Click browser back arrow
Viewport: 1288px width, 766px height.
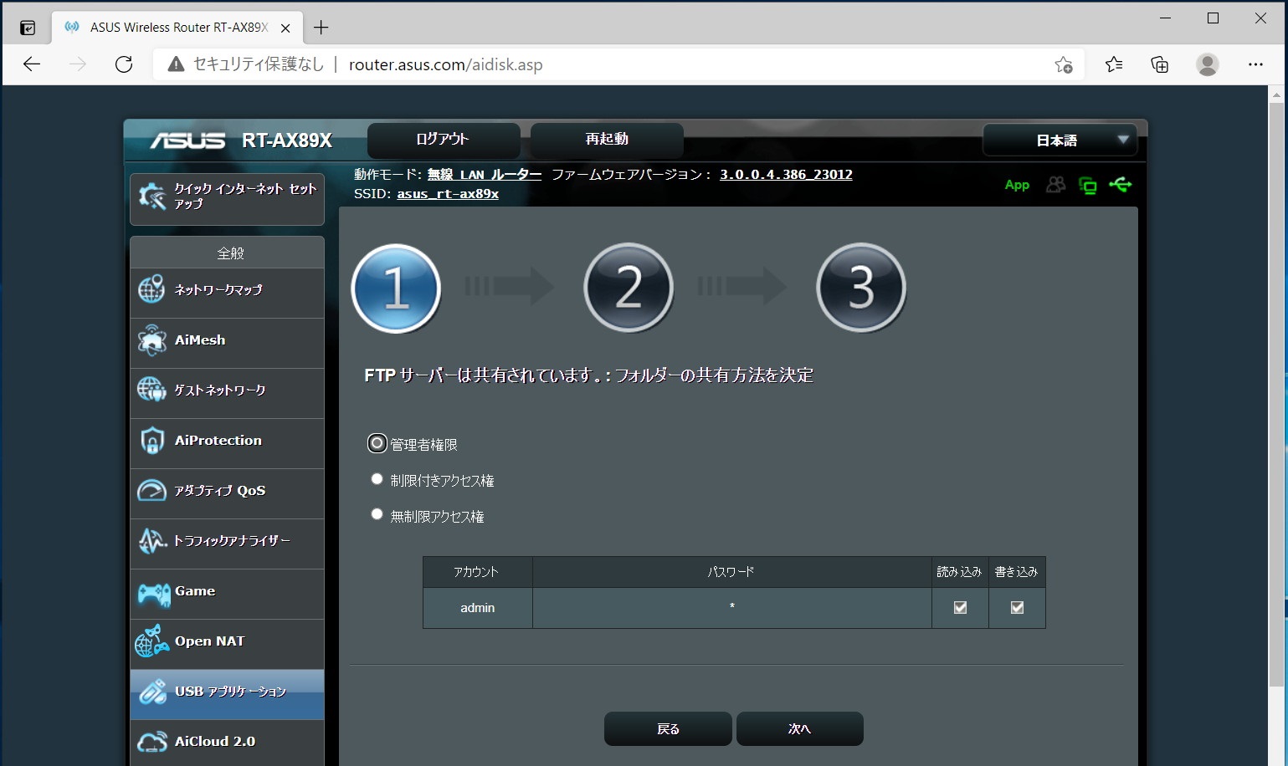(x=32, y=64)
